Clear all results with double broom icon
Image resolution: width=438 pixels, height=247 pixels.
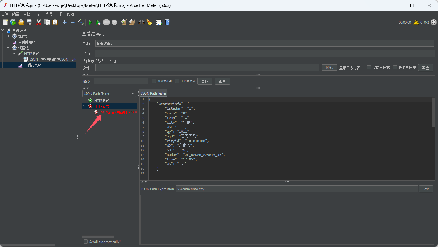(132, 22)
